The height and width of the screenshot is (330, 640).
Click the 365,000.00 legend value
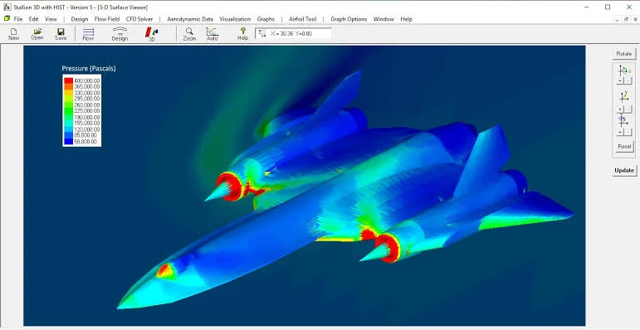86,86
